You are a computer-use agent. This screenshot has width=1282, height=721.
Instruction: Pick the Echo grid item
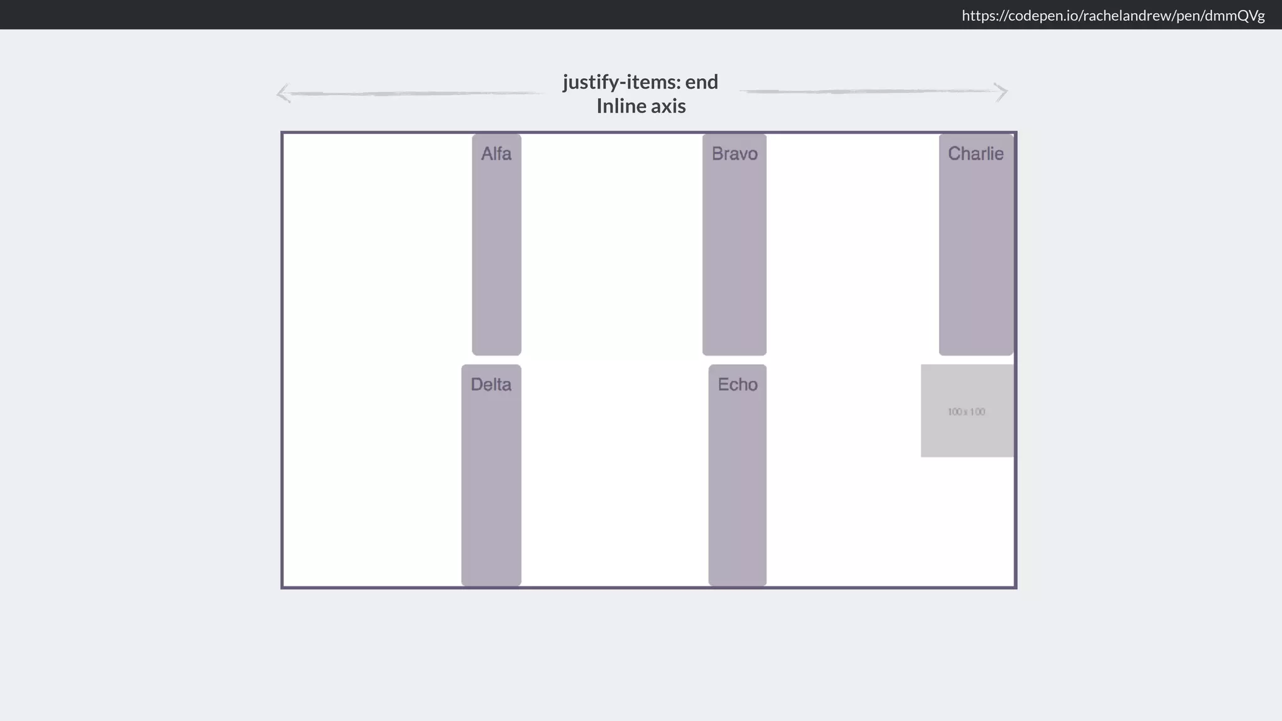[737, 476]
